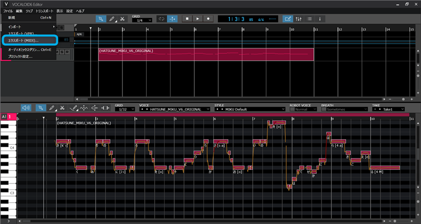The image size is (421, 224).
Task: Choose 新規 from the file menu
Action: (x=29, y=18)
